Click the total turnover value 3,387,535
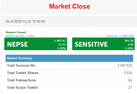137x94 pixels. pos(125,66)
